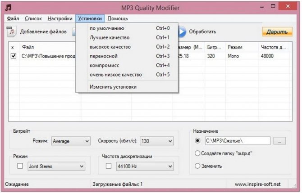This screenshot has height=193, width=302.
Task: Select the file path C:\MP3 row cell
Action: click(x=48, y=56)
